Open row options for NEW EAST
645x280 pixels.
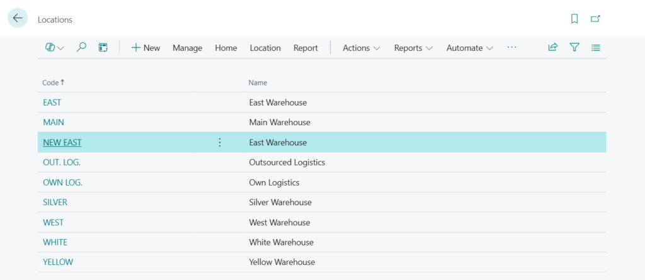coord(220,142)
